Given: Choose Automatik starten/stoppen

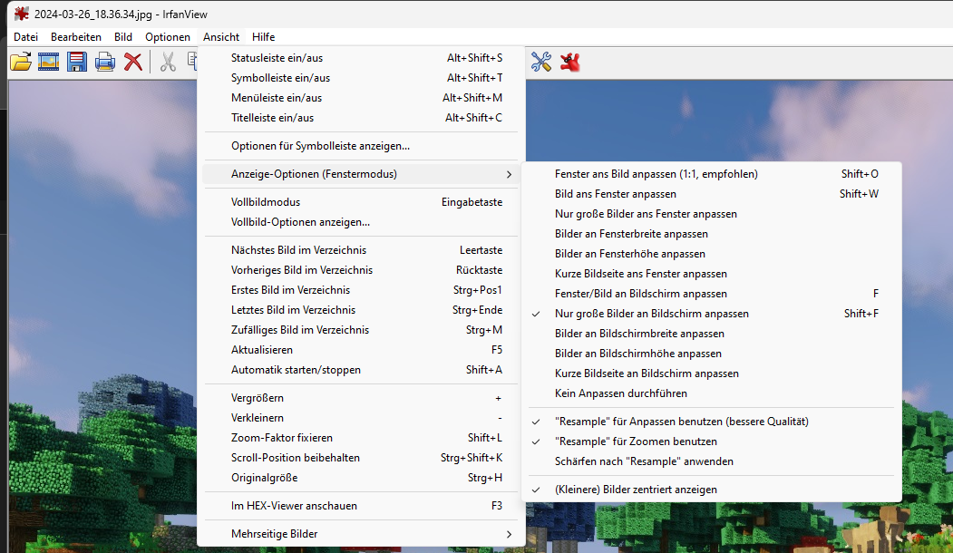Looking at the screenshot, I should [361, 370].
